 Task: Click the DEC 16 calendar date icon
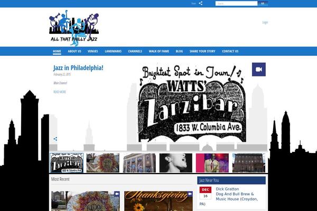[x=206, y=193]
